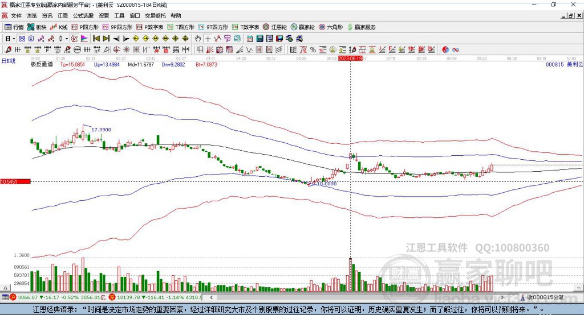Open the 9T四方形 tool

click(213, 27)
